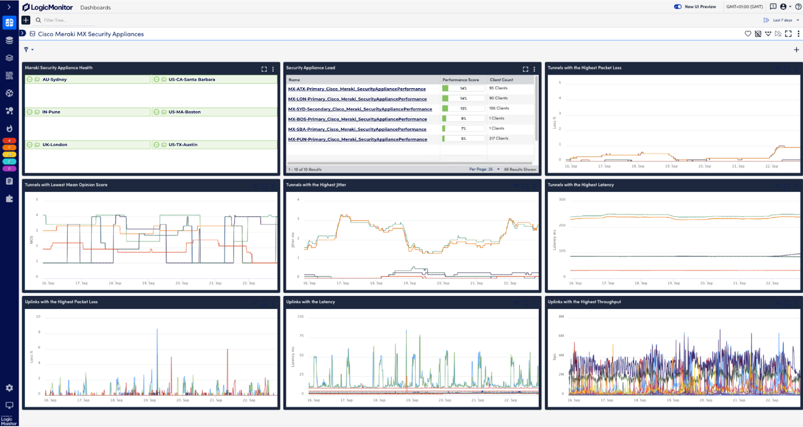Open the MX-PUN-Primary appliance performance link
Screen dimensions: 803x427
[357, 139]
